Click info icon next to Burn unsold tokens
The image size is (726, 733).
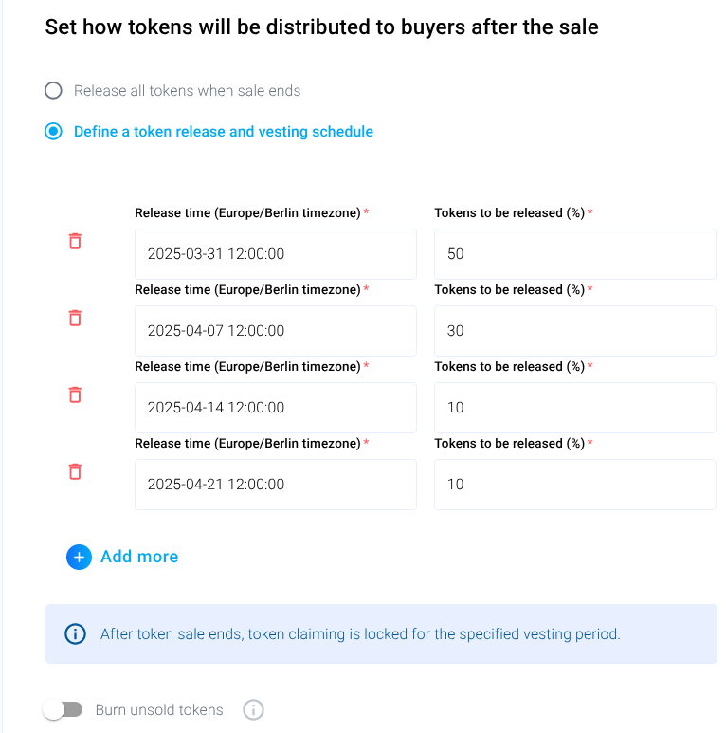coord(253,709)
